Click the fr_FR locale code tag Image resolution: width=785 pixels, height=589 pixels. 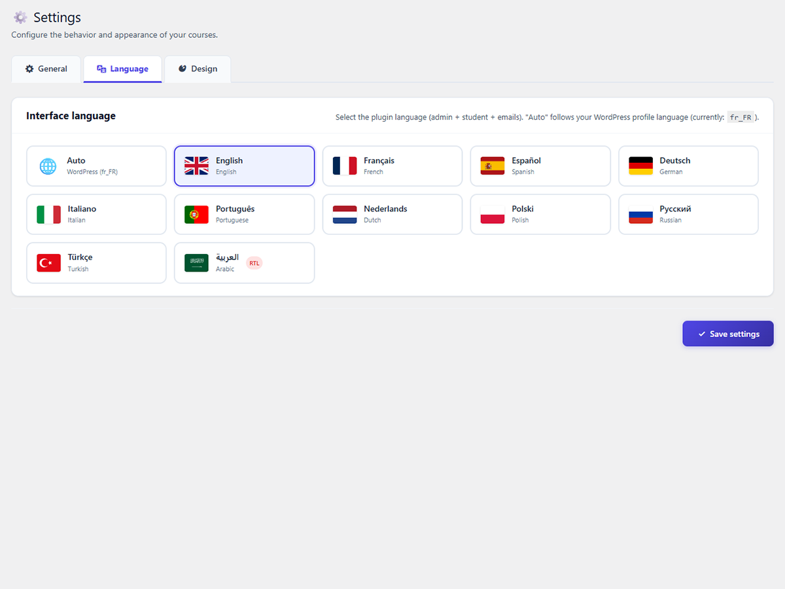[x=741, y=117]
